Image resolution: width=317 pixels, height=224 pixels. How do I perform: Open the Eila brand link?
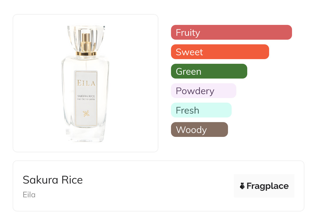click(29, 195)
